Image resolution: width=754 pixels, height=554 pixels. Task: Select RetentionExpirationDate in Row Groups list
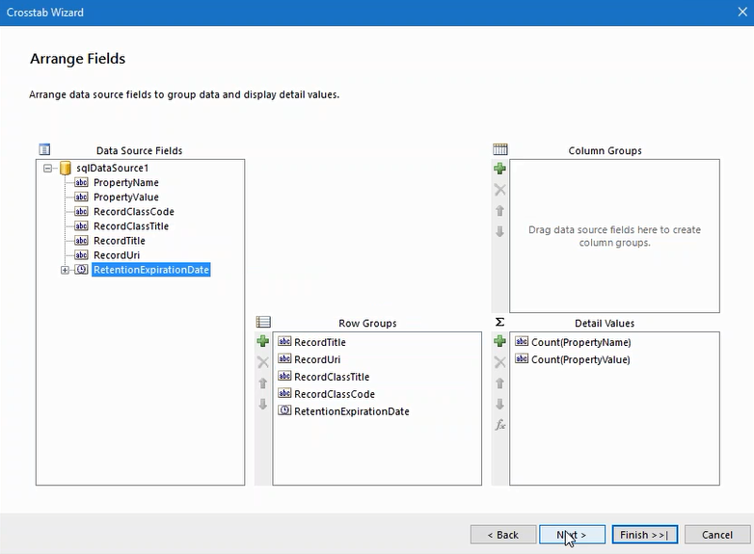point(351,411)
